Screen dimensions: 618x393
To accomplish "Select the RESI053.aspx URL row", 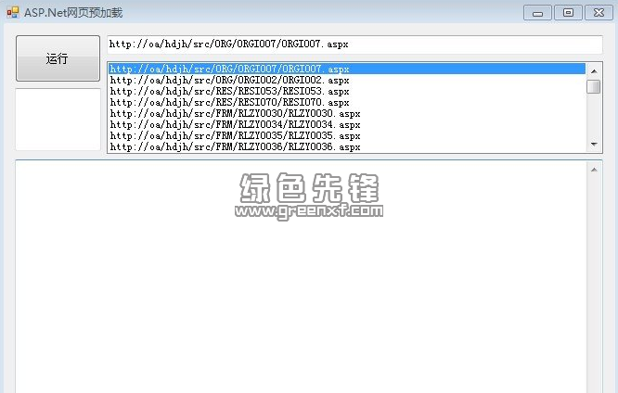I will (x=347, y=91).
